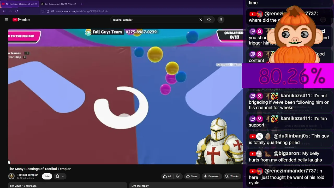Viewport: 334px width, 188px height.
Task: Start voice search with microphone icon
Action: pos(221,20)
